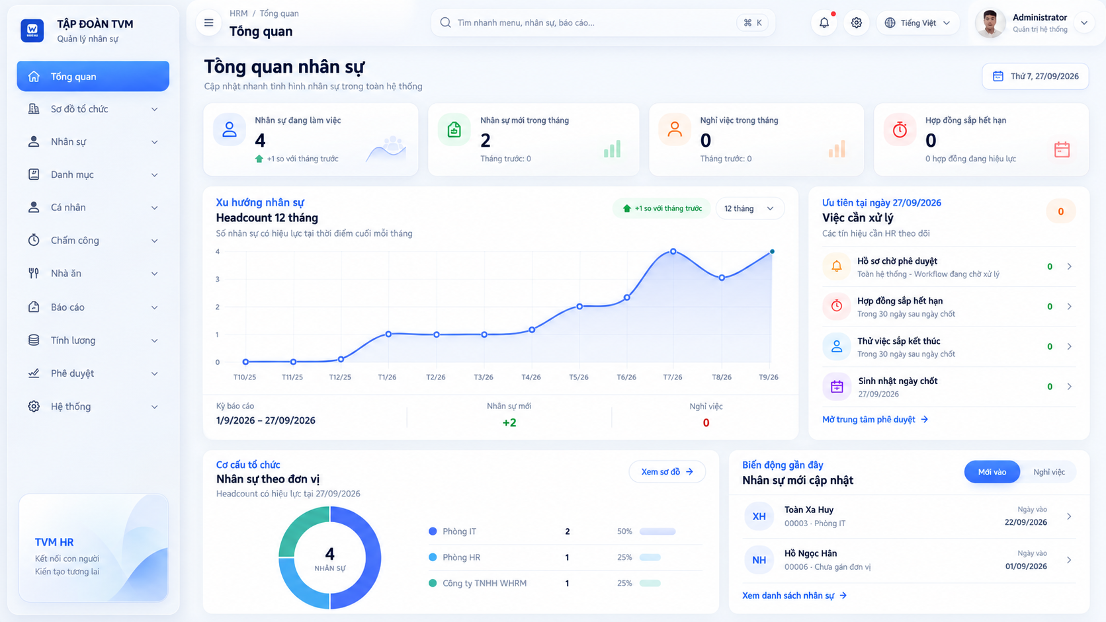Expand the Cá nhân sidebar chevron

155,208
